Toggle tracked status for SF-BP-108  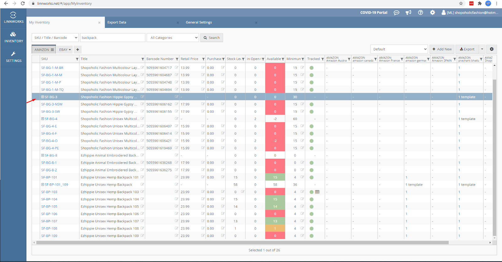tap(312, 229)
